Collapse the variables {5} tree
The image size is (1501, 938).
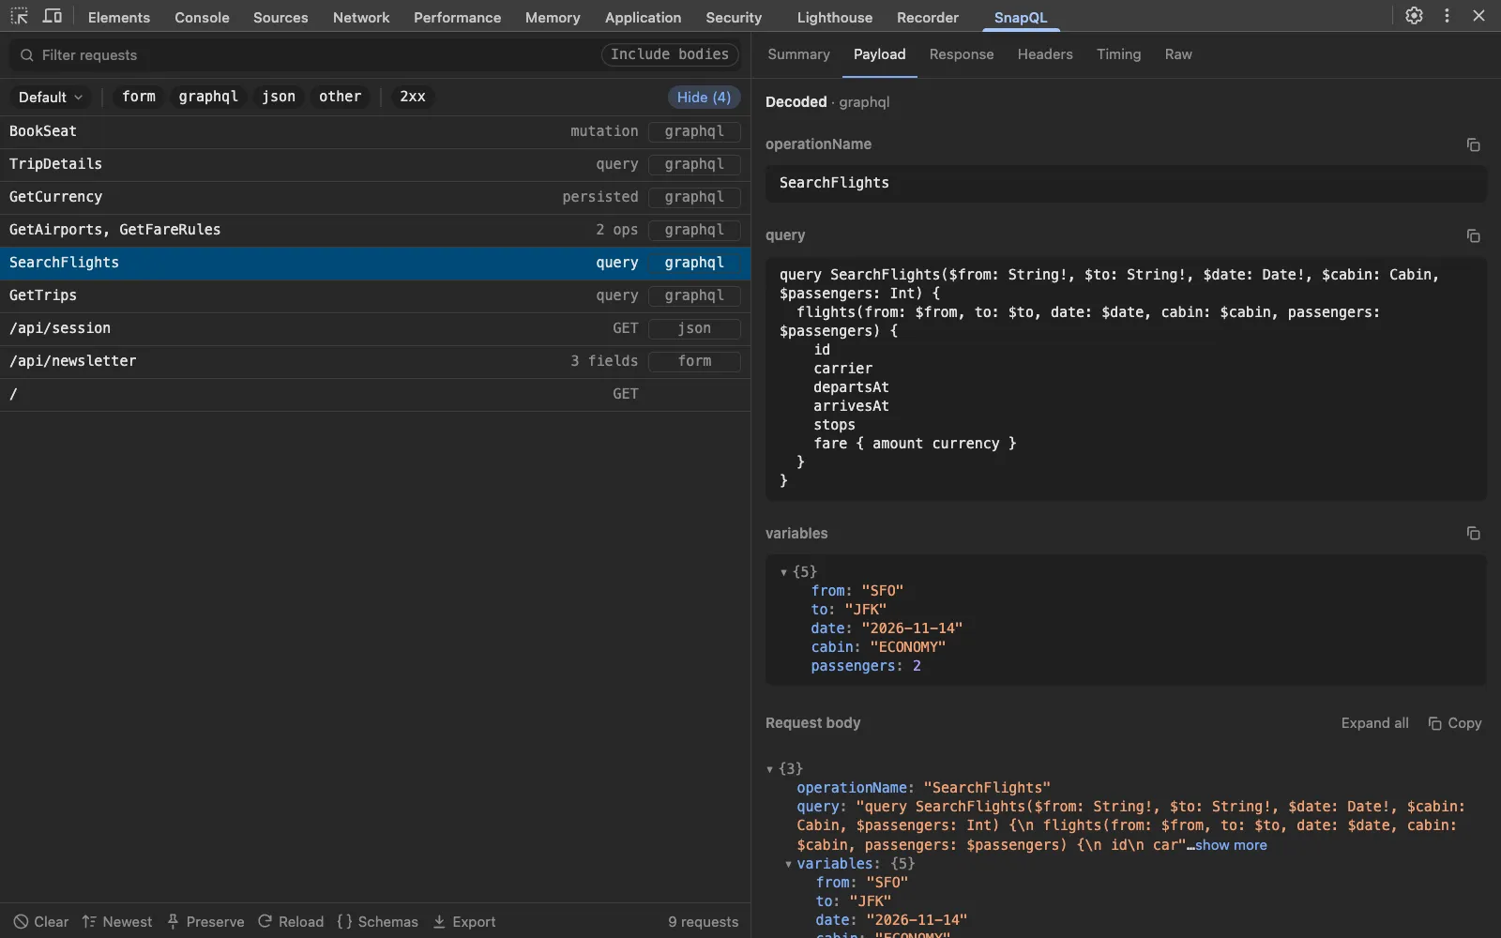point(783,572)
